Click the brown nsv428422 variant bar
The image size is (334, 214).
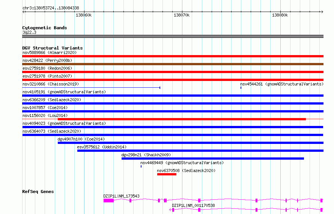click(173, 64)
